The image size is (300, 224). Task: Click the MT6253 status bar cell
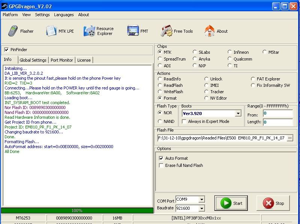(x=23, y=218)
